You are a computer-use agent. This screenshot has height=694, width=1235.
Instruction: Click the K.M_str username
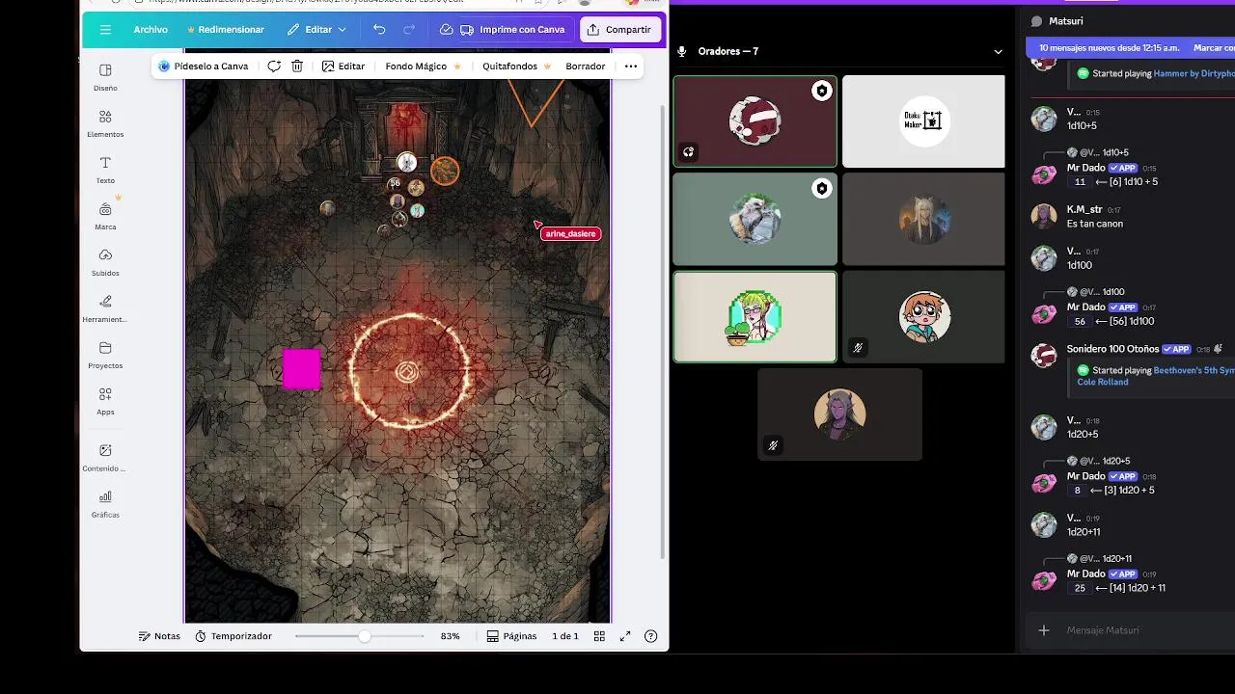[x=1084, y=209]
